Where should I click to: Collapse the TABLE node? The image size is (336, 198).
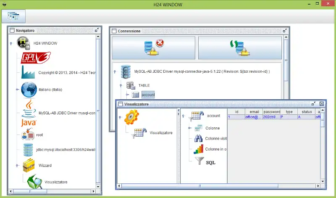pos(121,86)
